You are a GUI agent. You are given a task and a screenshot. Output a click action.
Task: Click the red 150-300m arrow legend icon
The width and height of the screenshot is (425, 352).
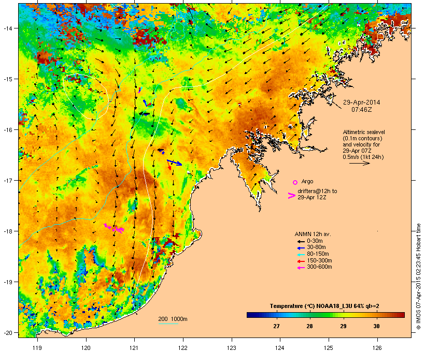tap(301, 261)
